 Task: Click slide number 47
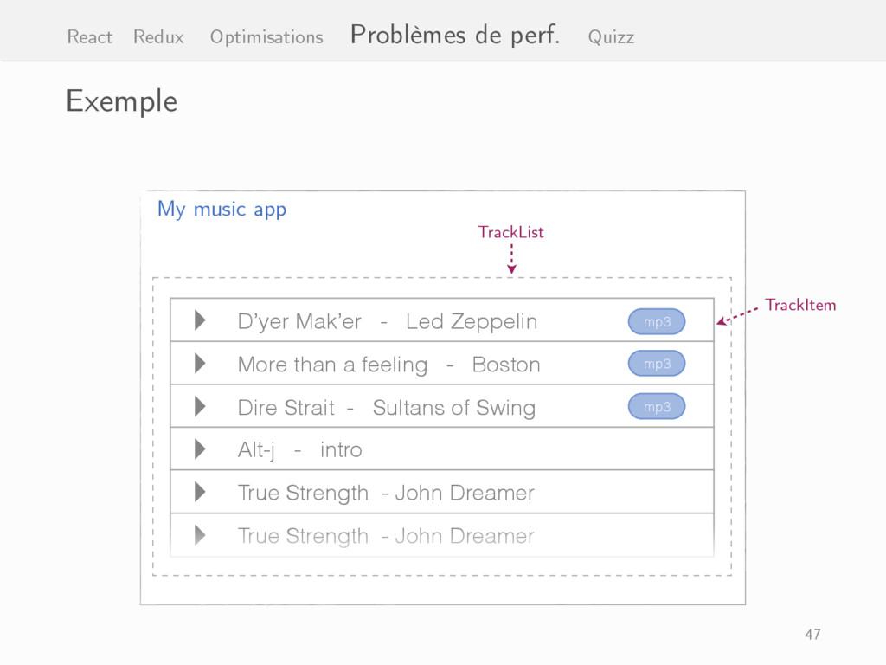pyautogui.click(x=812, y=634)
